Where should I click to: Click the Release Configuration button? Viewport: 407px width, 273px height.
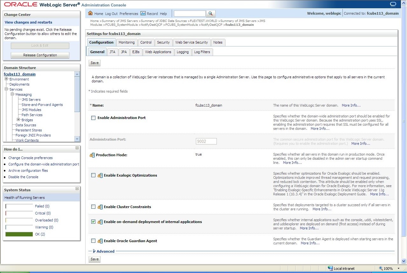[40, 55]
